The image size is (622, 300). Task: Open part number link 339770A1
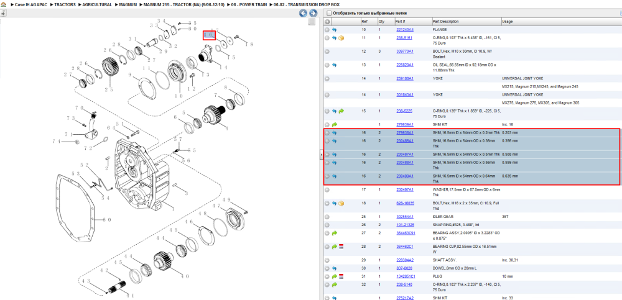click(x=405, y=52)
